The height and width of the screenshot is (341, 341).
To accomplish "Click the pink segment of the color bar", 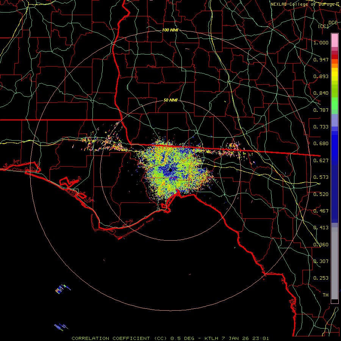I will (x=335, y=40).
